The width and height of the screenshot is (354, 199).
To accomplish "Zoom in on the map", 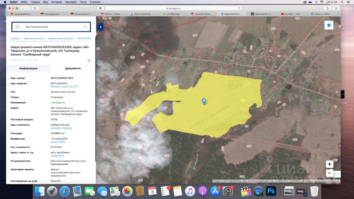I will (329, 164).
